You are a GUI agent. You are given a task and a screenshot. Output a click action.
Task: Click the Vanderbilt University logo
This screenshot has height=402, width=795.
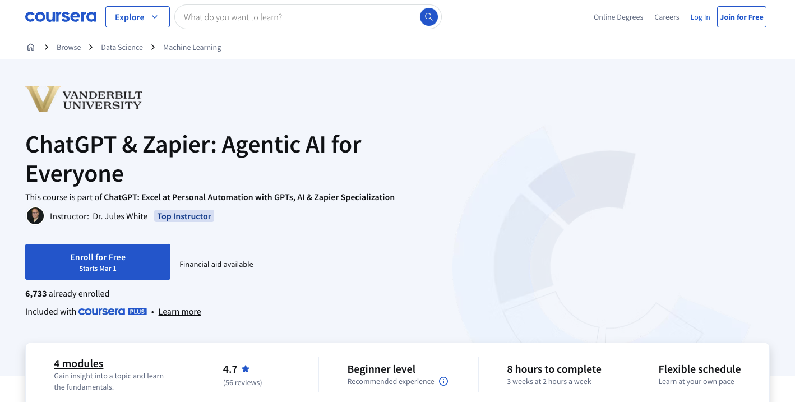click(x=83, y=99)
